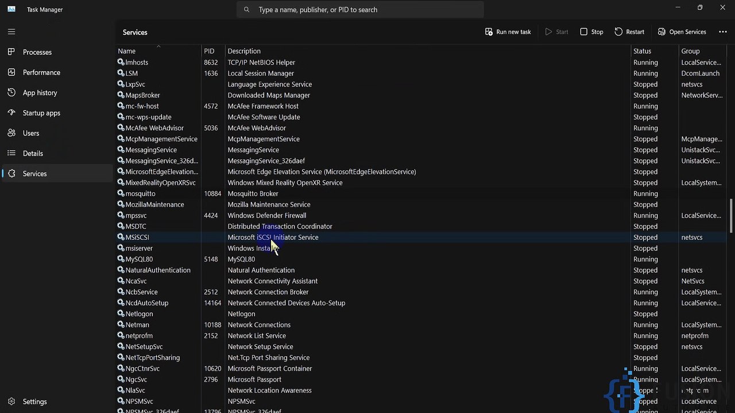Click the Open Services gear icon
735x413 pixels.
661,32
